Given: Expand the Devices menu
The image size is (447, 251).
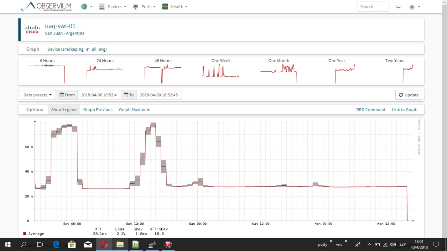Looking at the screenshot, I should (x=112, y=7).
